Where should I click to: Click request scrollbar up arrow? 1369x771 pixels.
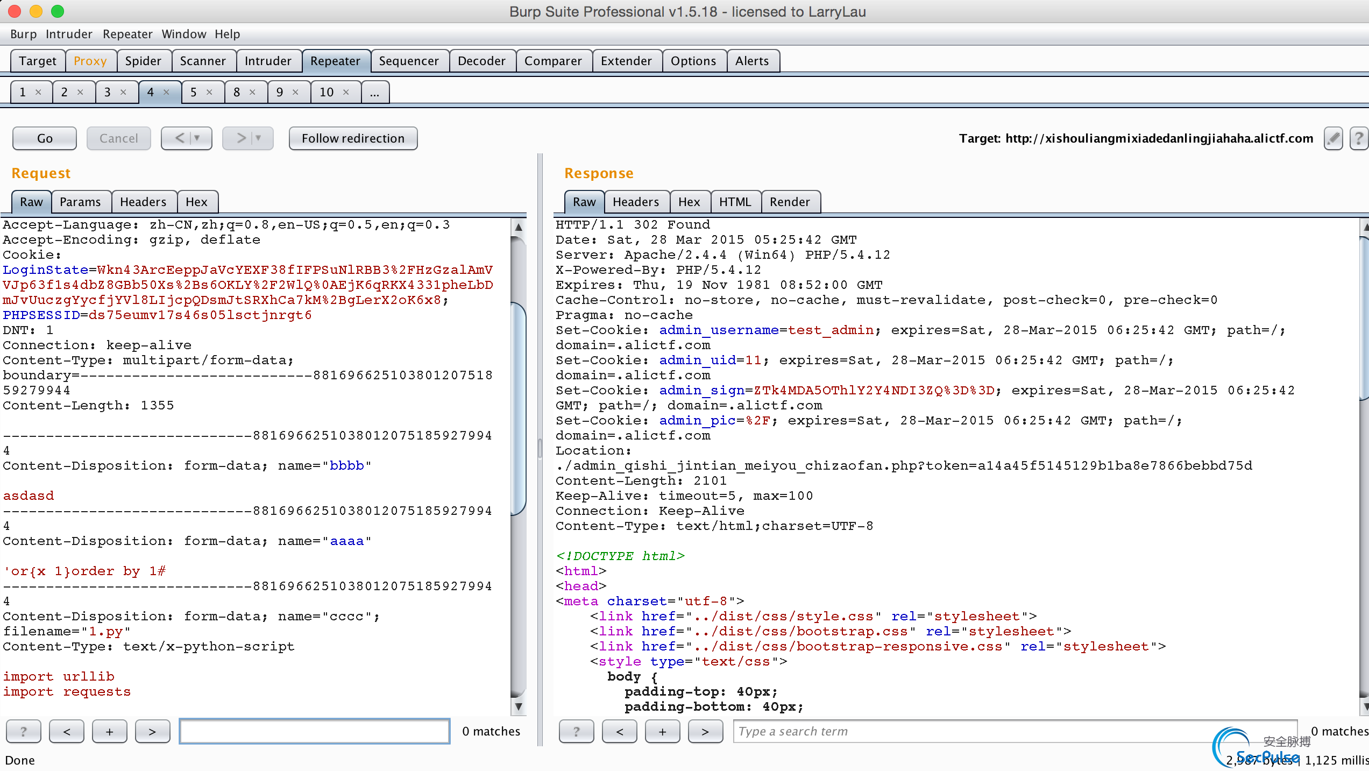(x=519, y=227)
